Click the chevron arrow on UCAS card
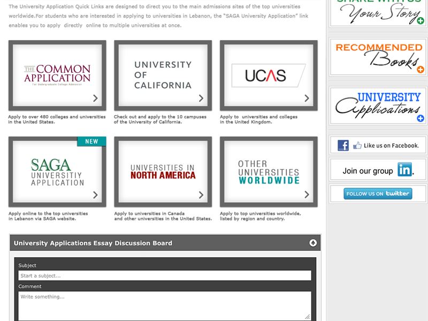Image resolution: width=428 pixels, height=321 pixels. [307, 98]
